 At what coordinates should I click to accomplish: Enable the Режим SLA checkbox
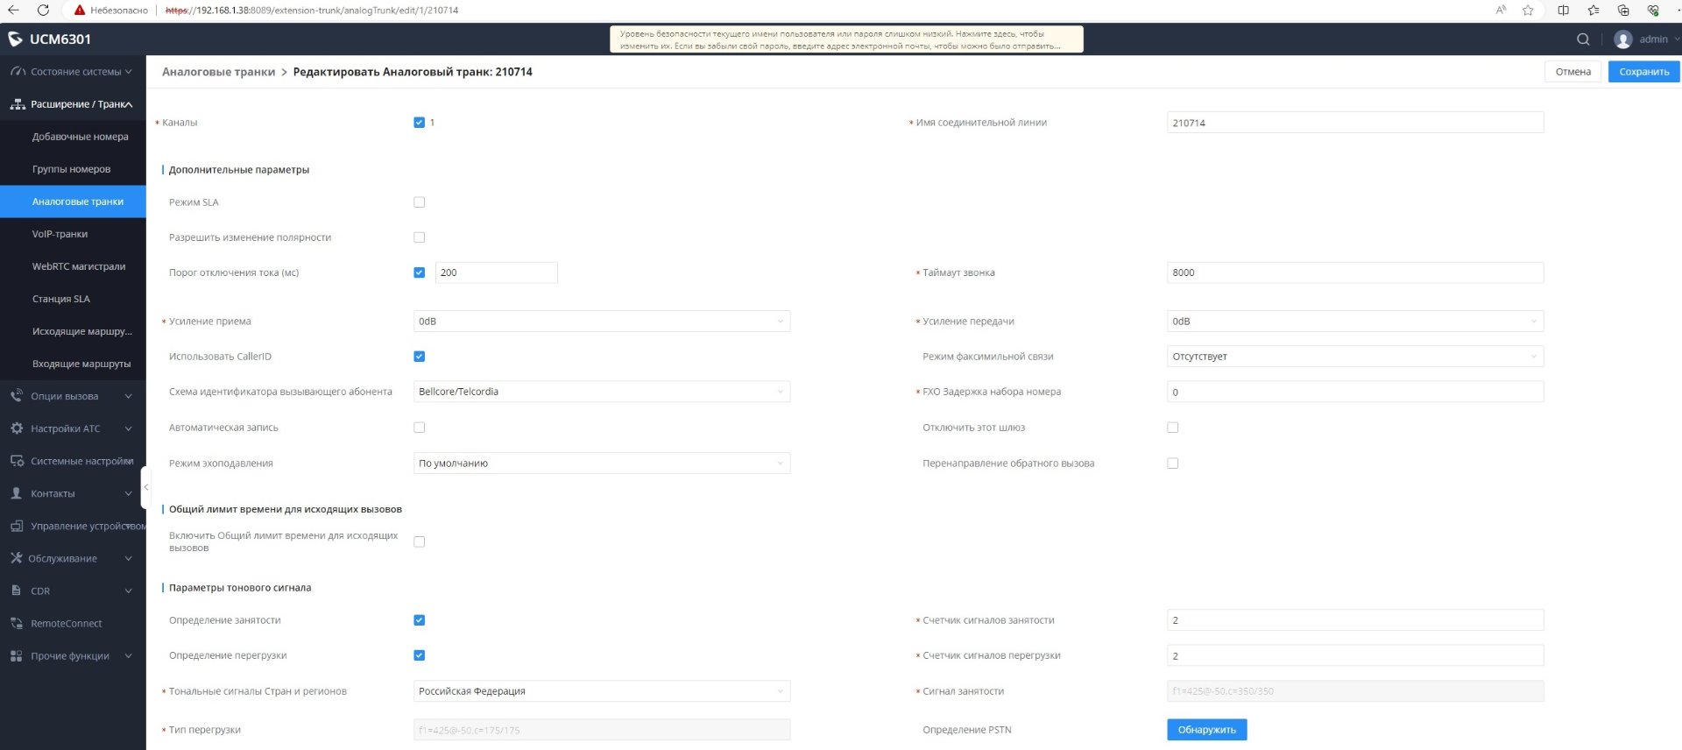pyautogui.click(x=419, y=202)
